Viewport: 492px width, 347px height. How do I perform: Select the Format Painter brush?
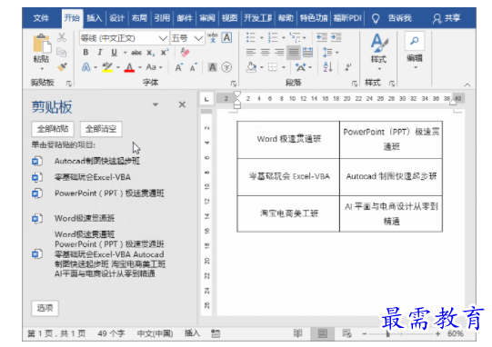[62, 67]
